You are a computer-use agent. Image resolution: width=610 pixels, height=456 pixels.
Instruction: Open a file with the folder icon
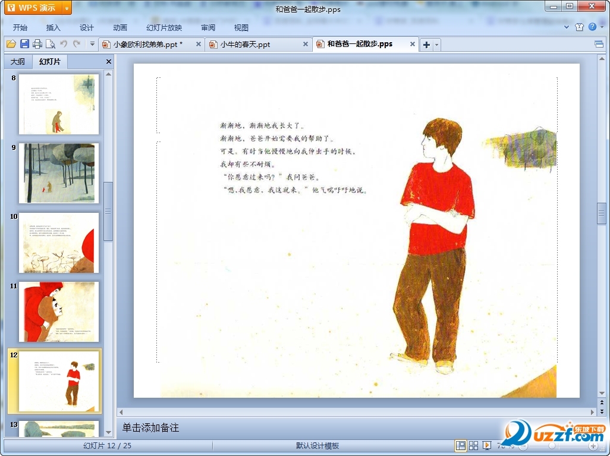coord(11,44)
